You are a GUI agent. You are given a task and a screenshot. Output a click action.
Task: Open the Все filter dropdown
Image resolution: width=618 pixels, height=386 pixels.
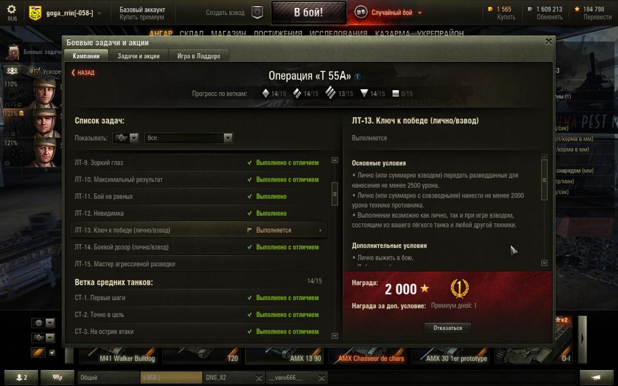click(x=188, y=138)
